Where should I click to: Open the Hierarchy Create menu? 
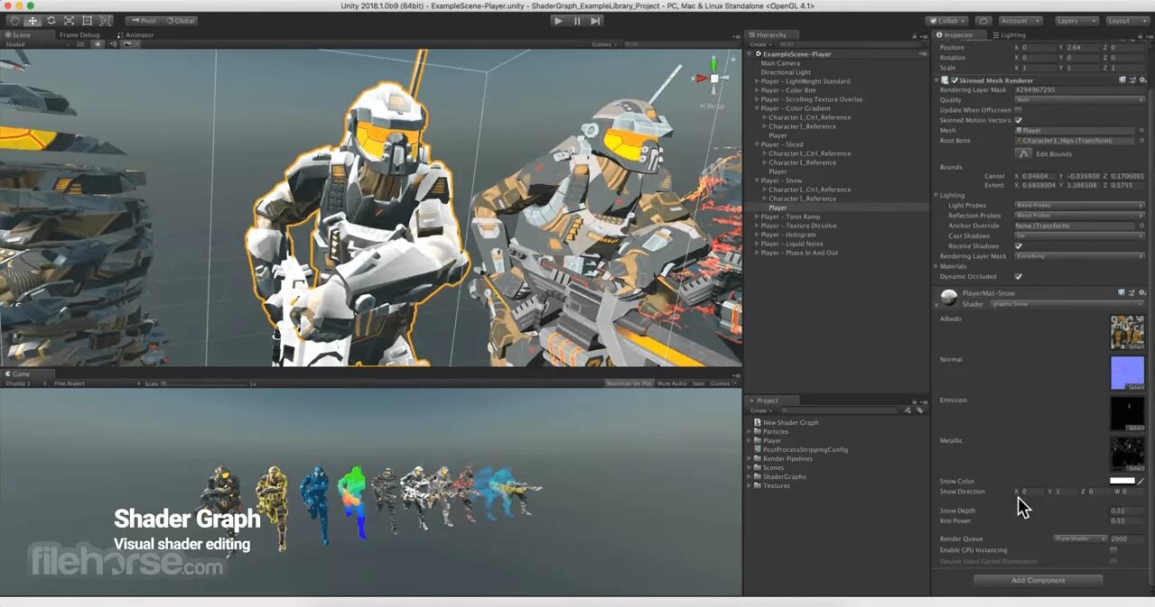point(759,44)
